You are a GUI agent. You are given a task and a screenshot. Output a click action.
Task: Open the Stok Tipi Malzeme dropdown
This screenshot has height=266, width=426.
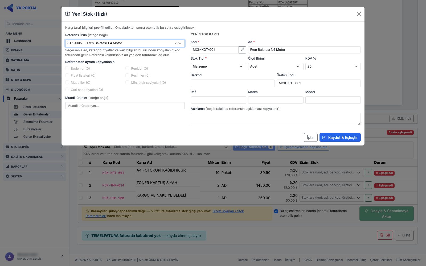[218, 66]
